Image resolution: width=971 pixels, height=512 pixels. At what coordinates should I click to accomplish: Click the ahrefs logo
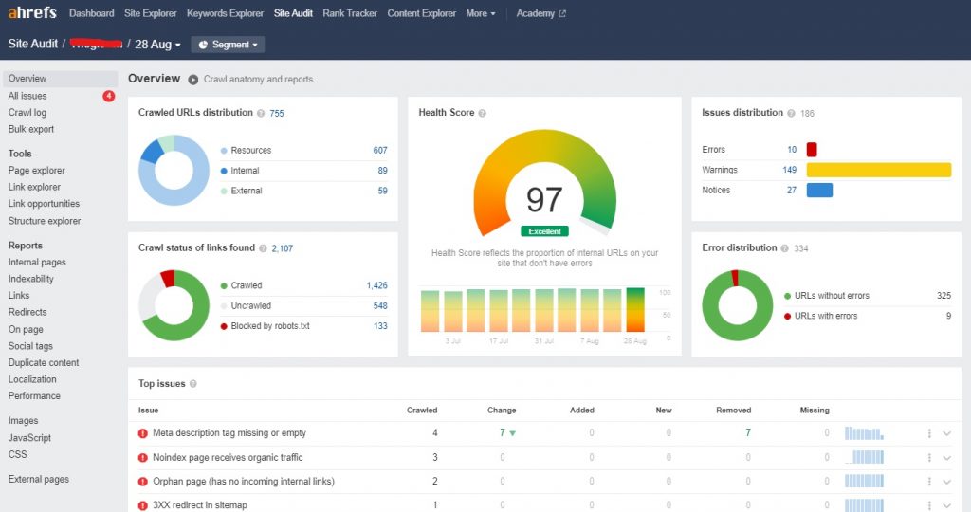[31, 12]
